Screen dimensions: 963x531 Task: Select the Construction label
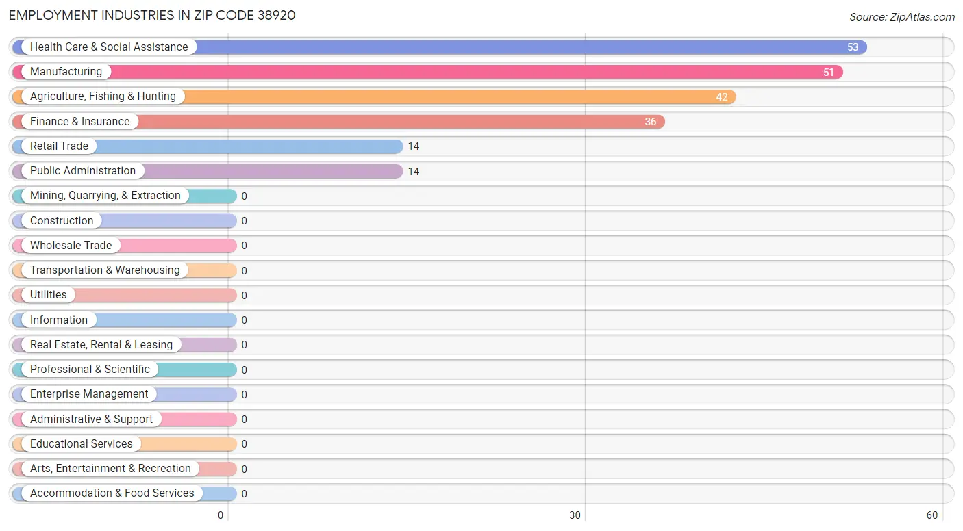pyautogui.click(x=62, y=221)
